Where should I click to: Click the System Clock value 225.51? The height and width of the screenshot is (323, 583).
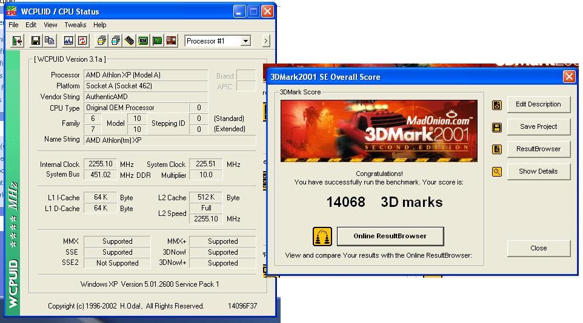click(x=205, y=164)
